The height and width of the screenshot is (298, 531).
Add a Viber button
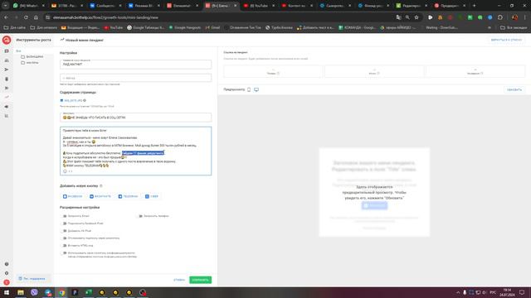point(152,196)
